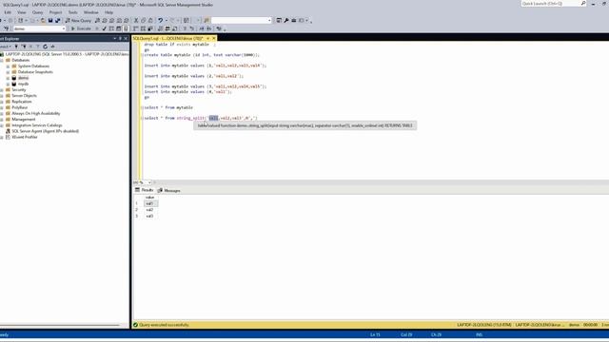The width and height of the screenshot is (609, 342).
Task: Expand the Server Objects folder node
Action: [2, 96]
